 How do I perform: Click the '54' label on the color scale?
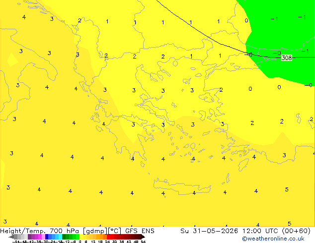[143, 242]
